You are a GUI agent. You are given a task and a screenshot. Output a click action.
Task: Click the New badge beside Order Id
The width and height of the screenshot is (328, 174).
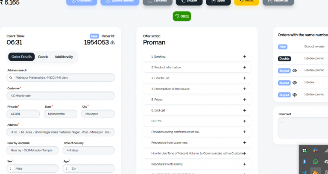tap(94, 36)
